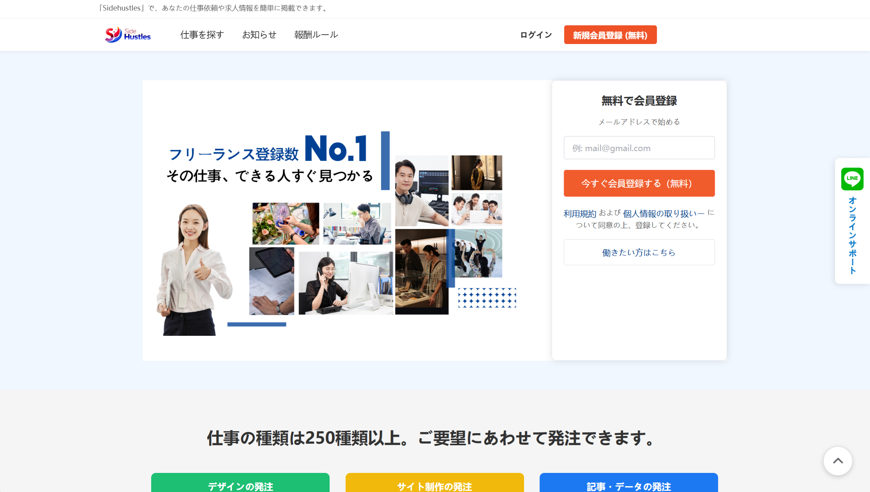Click the flower arrangement photo thumbnail
This screenshot has height=492, width=870.
click(x=286, y=224)
